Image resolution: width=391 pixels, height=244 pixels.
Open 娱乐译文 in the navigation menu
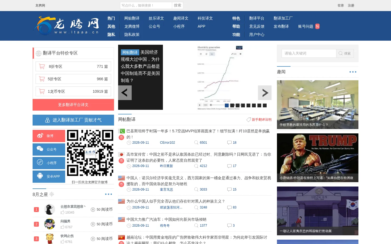(x=156, y=18)
